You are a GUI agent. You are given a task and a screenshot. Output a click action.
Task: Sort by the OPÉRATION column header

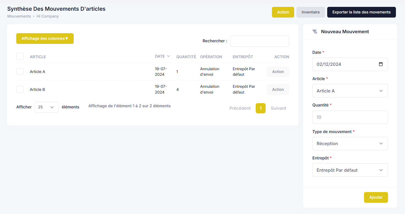[211, 57]
